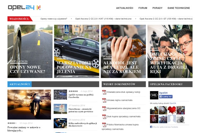The width and height of the screenshot is (200, 133).
Task: Open ticker link Opony nowe czy używane?
Action: point(54,19)
